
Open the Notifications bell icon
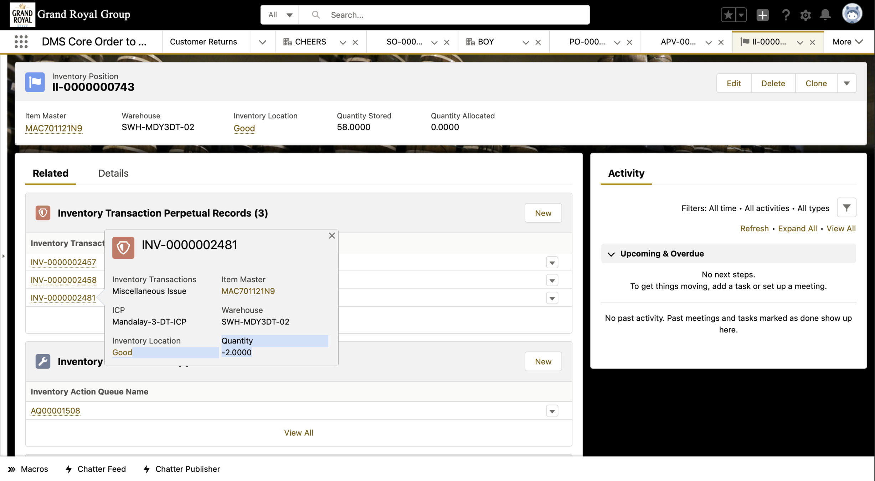[x=825, y=15]
